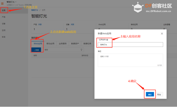Expand the 智能灯光 project dropdown

pos(11,2)
